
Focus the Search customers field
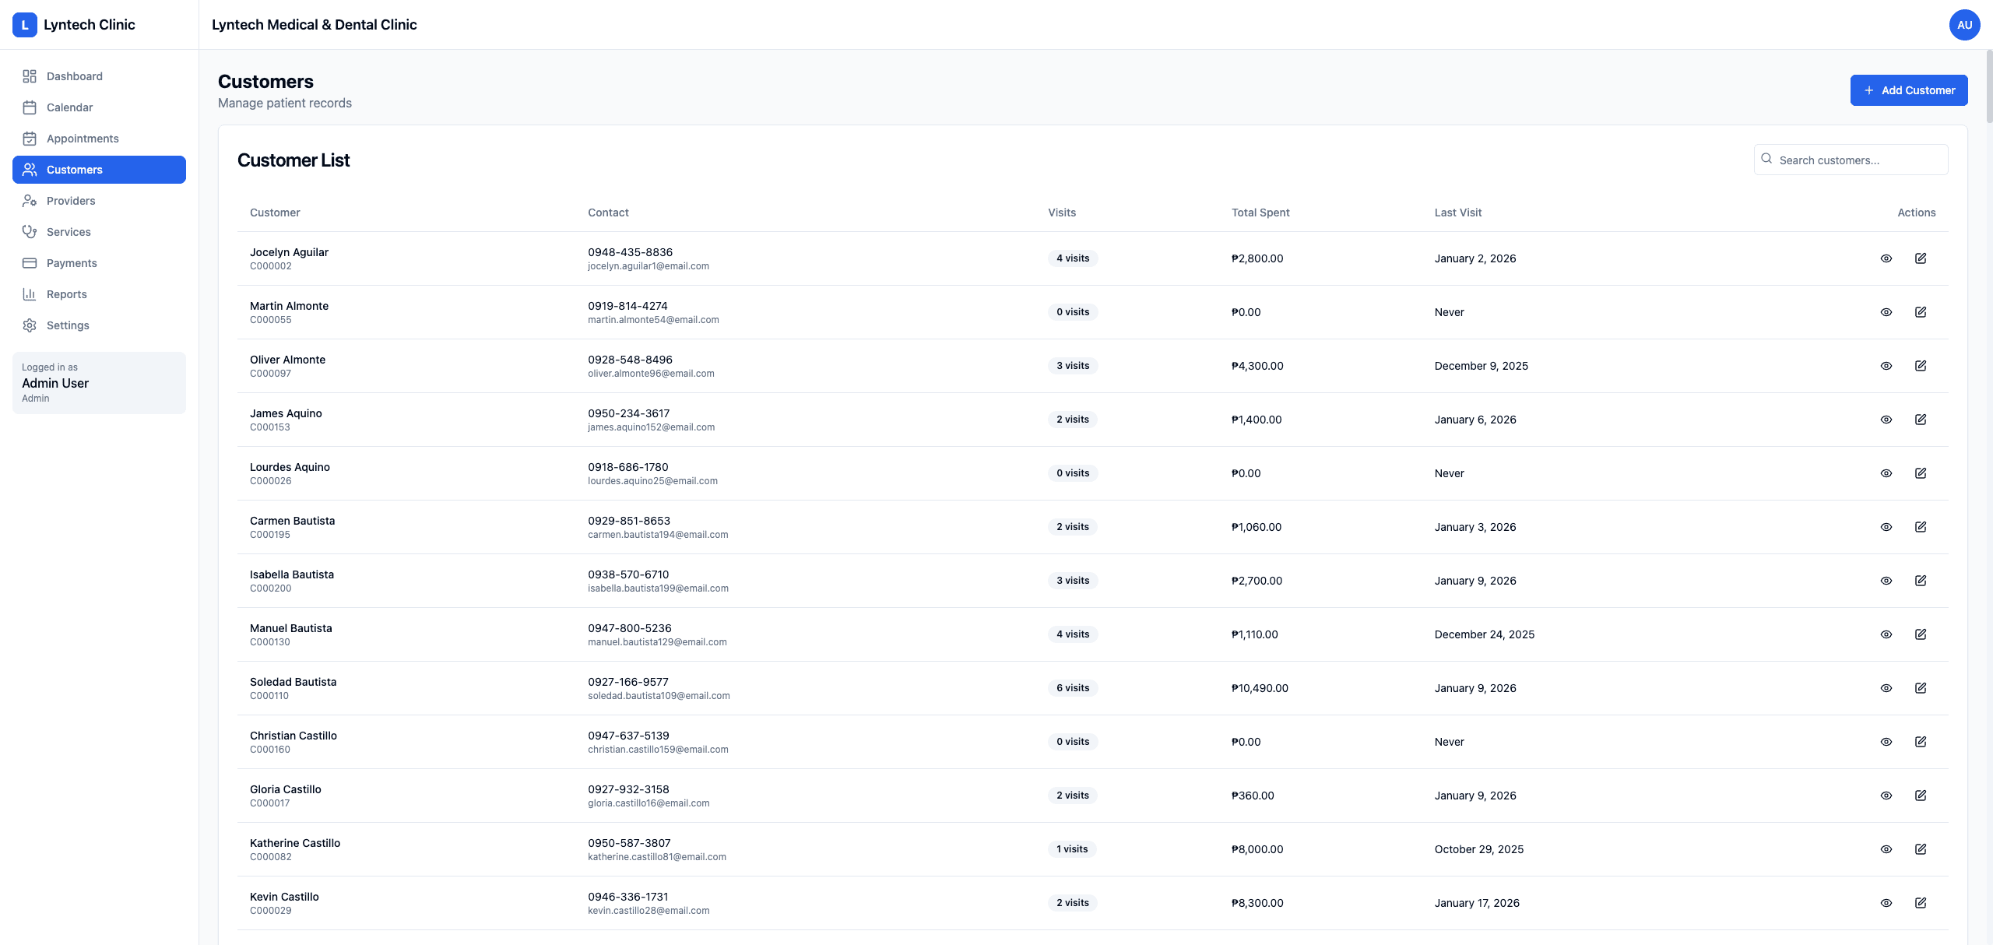pos(1851,160)
